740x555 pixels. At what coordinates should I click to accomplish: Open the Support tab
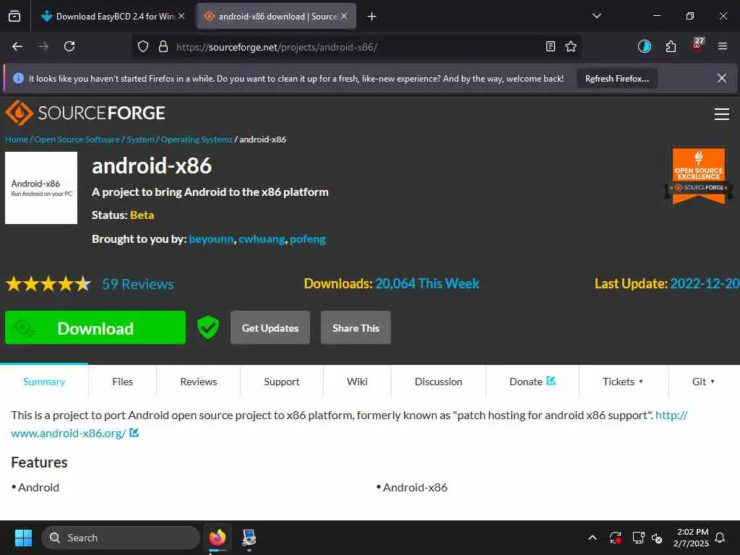(282, 382)
